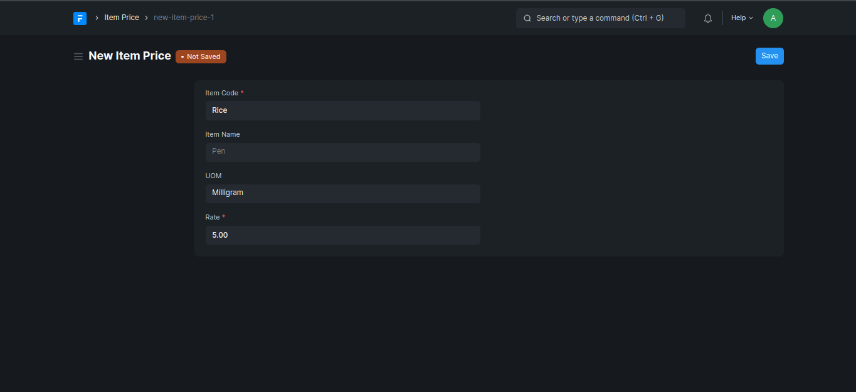Open the Item Code field containing Rice
The width and height of the screenshot is (856, 392).
pyautogui.click(x=342, y=110)
